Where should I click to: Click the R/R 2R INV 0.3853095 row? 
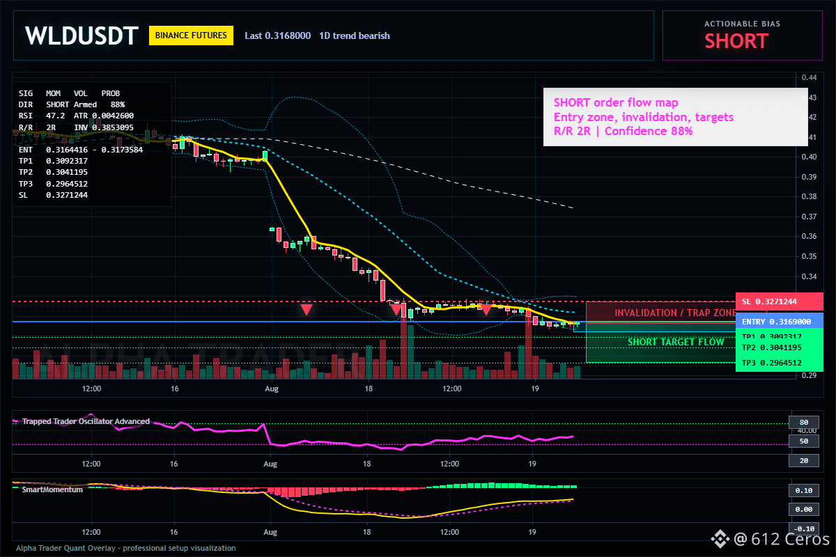(76, 127)
